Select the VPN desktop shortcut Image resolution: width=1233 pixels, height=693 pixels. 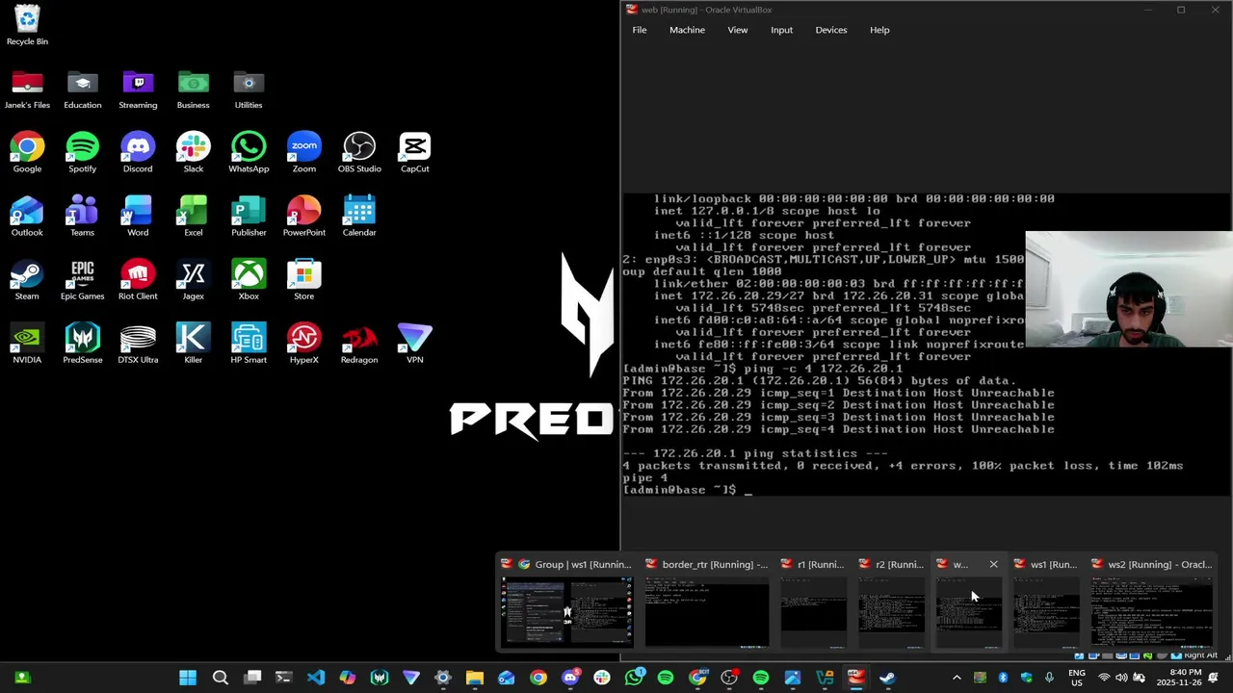(x=414, y=344)
